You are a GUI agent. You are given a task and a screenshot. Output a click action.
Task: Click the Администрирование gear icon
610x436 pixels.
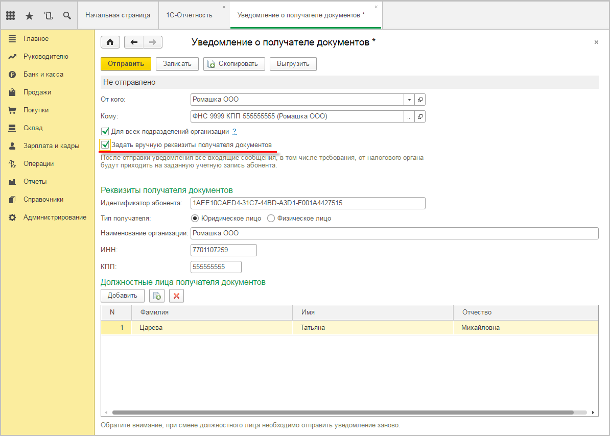click(12, 217)
